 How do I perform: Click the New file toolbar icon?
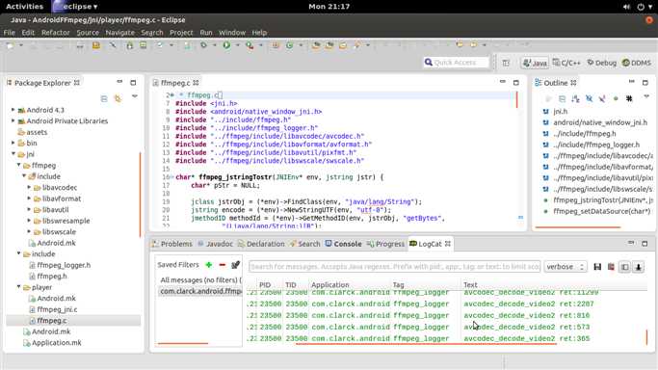pos(10,45)
